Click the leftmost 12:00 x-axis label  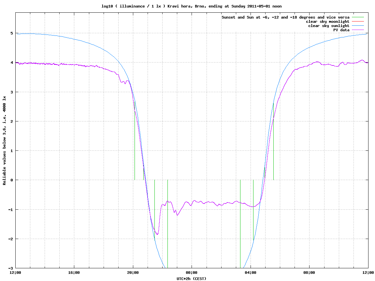(x=15, y=273)
